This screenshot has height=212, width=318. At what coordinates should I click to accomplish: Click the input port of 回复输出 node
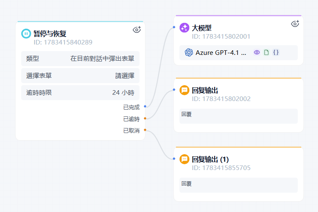pos(174,89)
